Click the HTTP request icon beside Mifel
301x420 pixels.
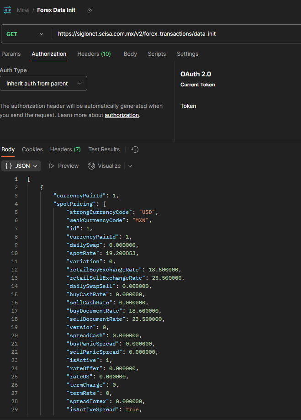[7, 10]
